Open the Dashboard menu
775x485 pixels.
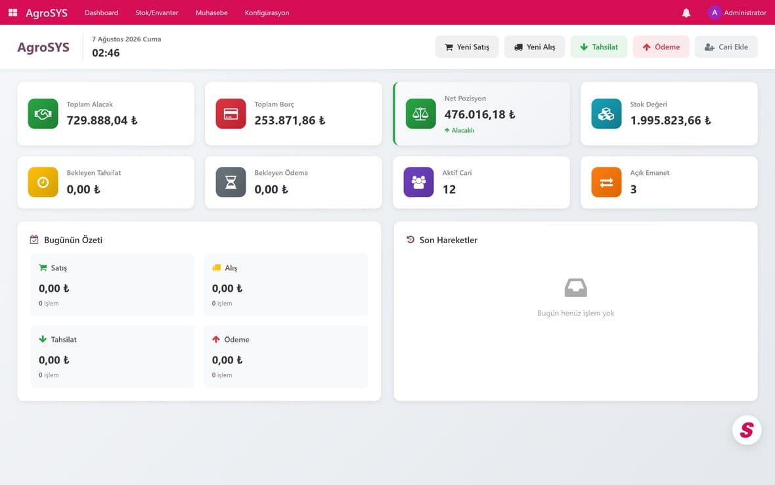coord(101,13)
